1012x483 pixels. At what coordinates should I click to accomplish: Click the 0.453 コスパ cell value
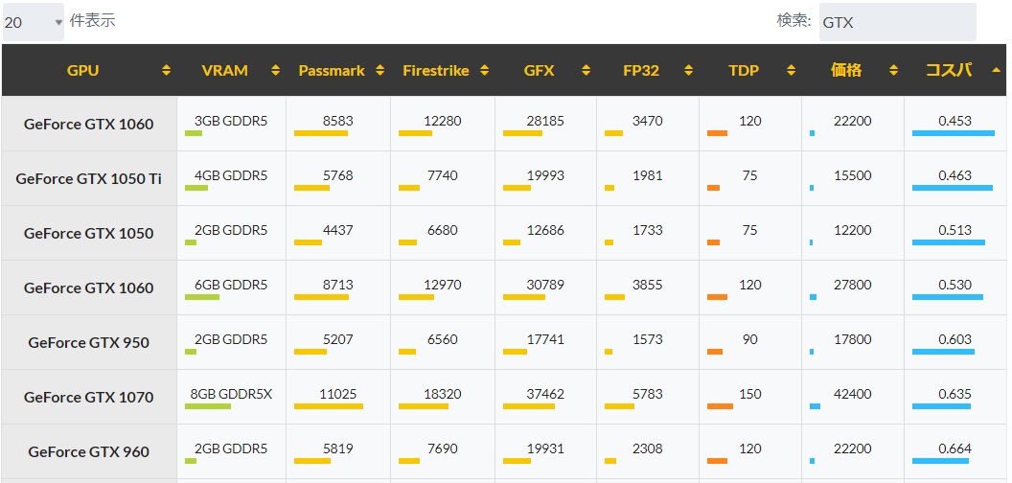tap(955, 121)
